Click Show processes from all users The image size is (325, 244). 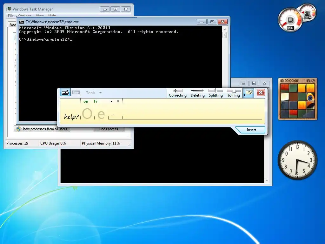[x=42, y=129]
